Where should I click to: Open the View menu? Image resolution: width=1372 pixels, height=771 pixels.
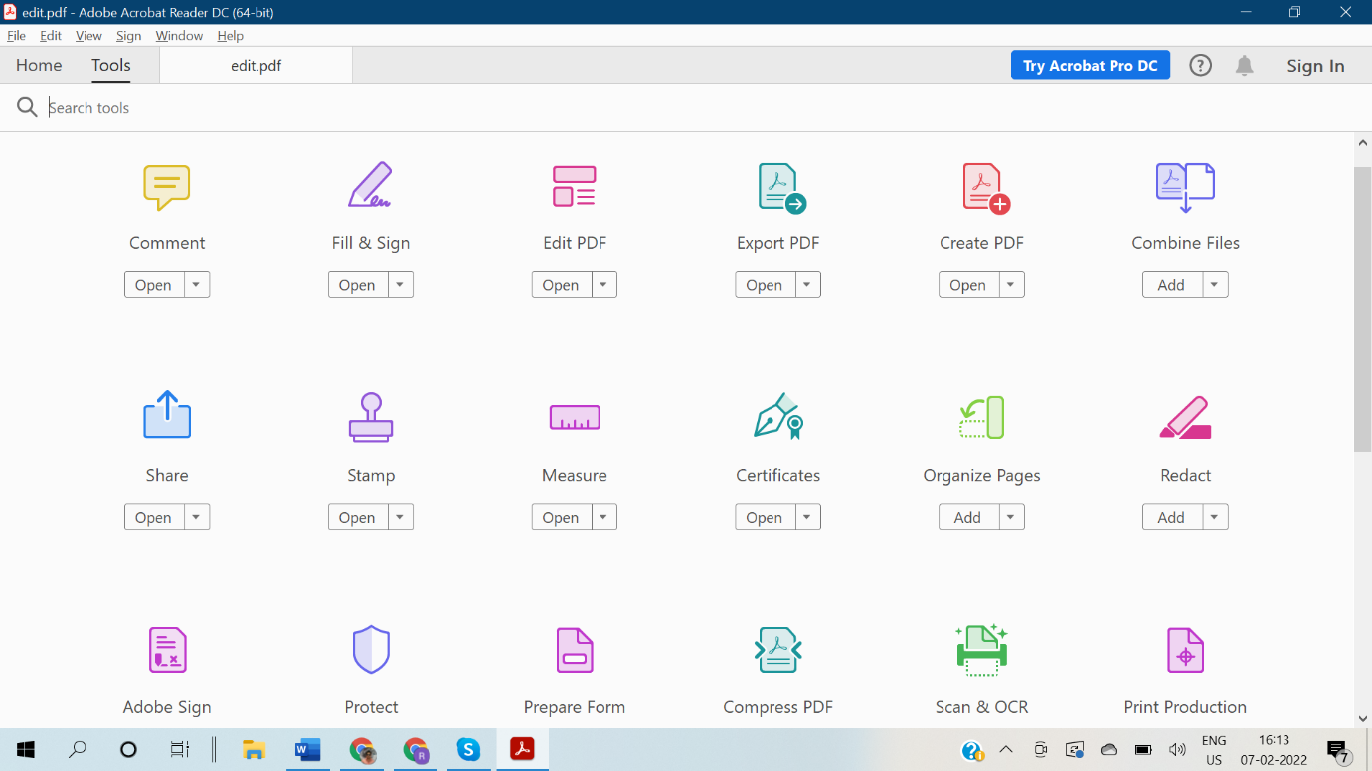click(89, 35)
